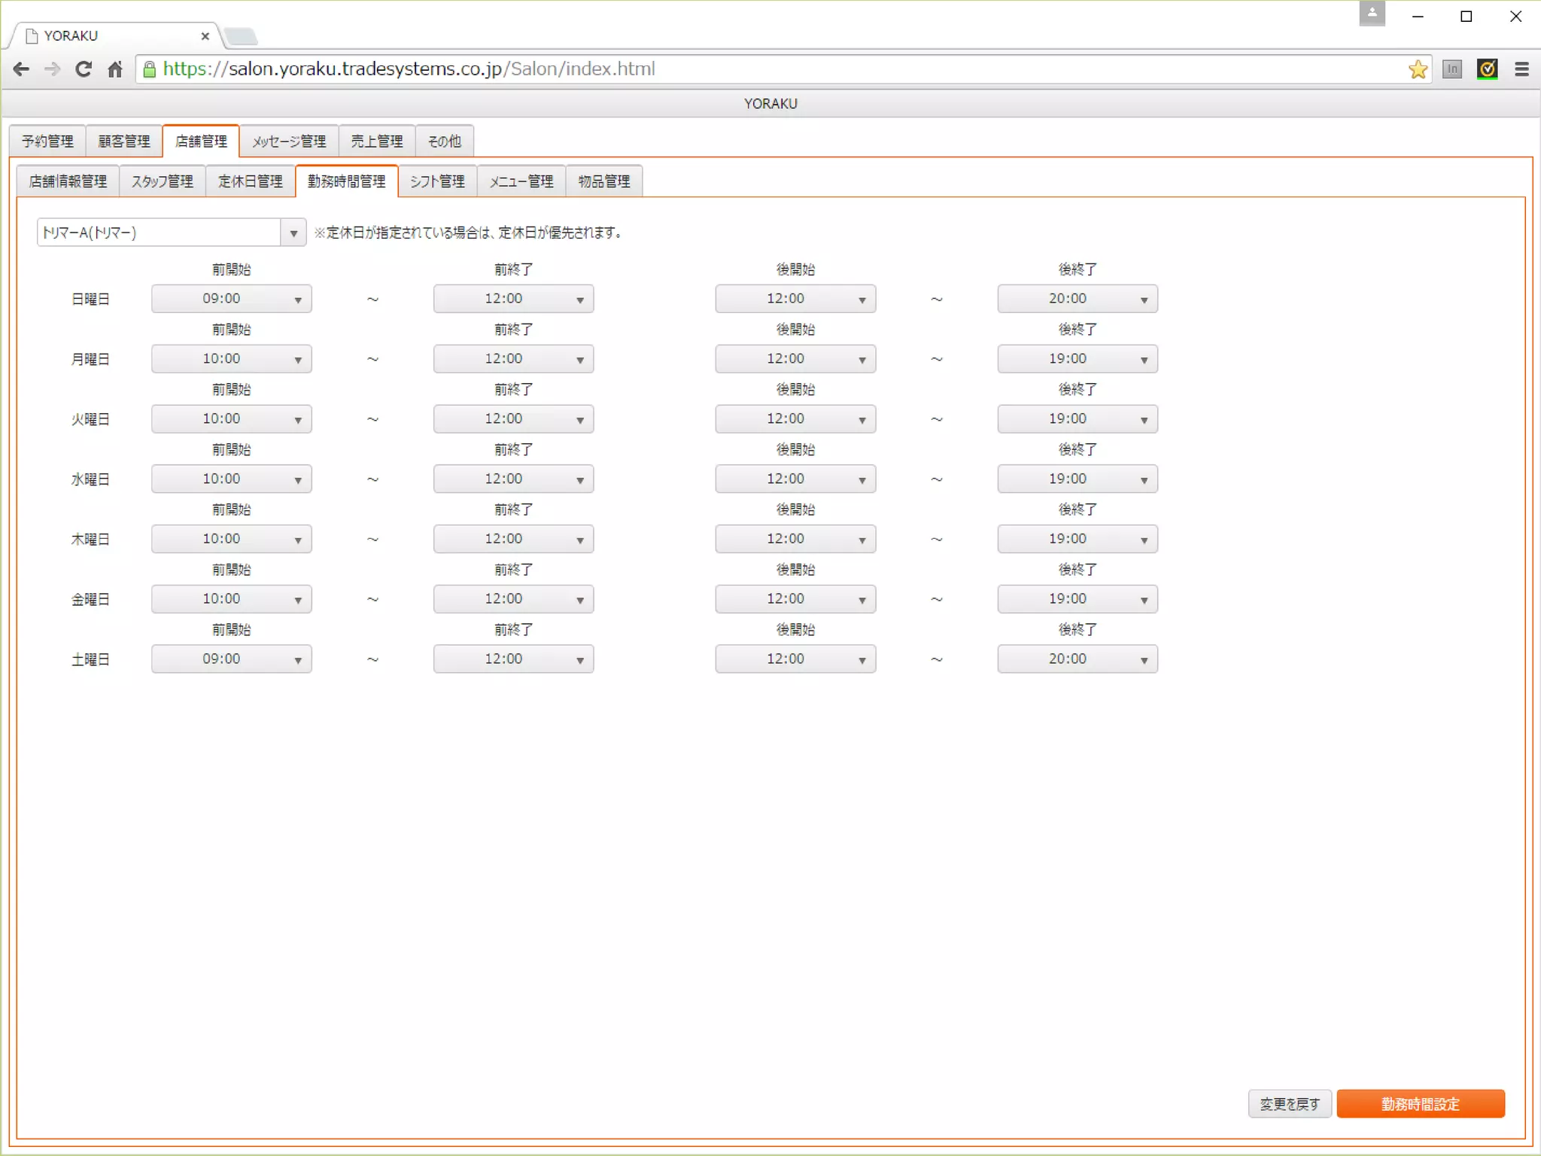Image resolution: width=1541 pixels, height=1156 pixels.
Task: Click the gray extension icon beside star
Action: [x=1452, y=69]
